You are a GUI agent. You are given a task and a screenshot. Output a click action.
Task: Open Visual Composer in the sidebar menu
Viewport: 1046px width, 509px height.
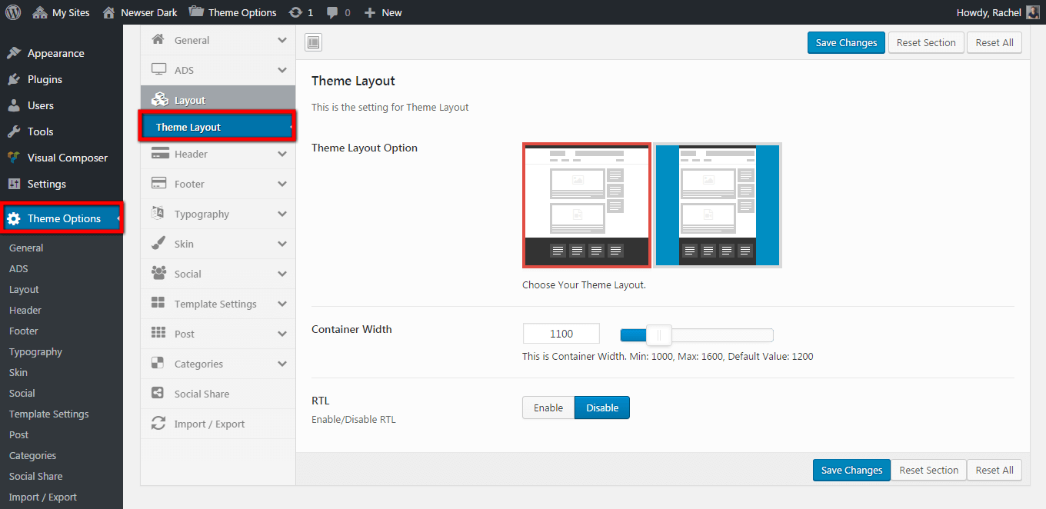pyautogui.click(x=67, y=158)
